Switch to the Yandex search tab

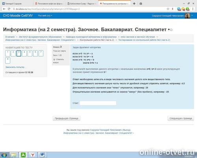click(50, 4)
